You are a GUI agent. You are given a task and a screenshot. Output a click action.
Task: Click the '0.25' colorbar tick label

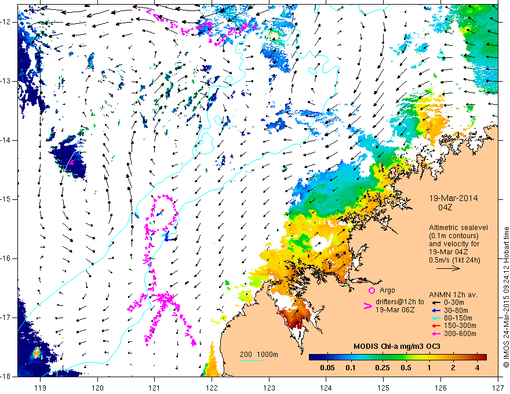click(x=382, y=368)
